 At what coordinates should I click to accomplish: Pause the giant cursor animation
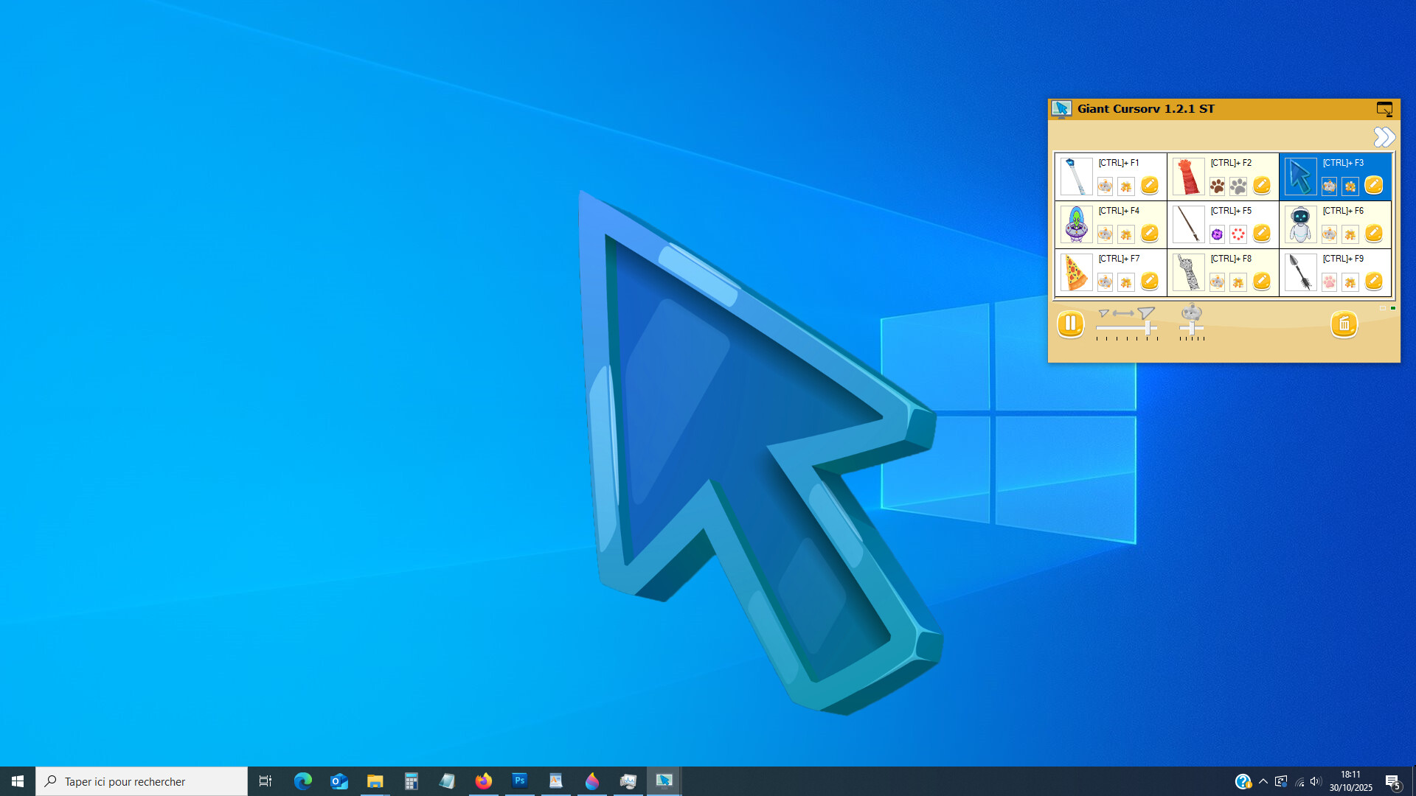[1071, 323]
